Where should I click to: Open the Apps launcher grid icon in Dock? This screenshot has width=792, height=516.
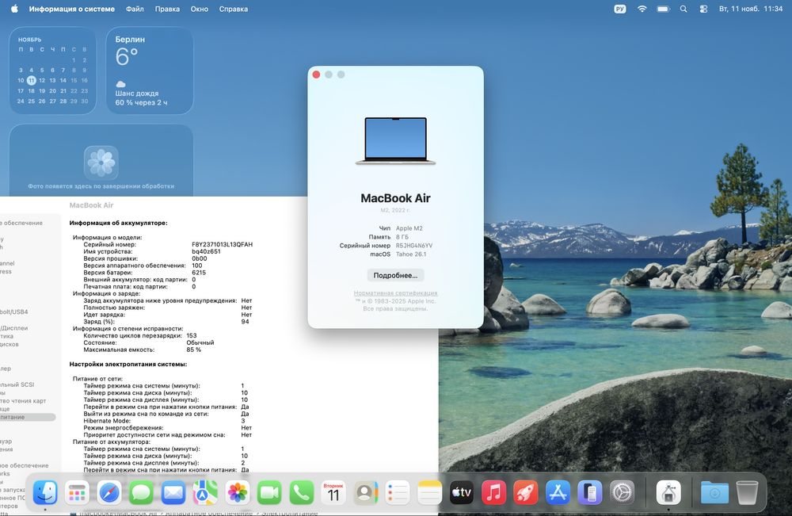[x=77, y=492]
